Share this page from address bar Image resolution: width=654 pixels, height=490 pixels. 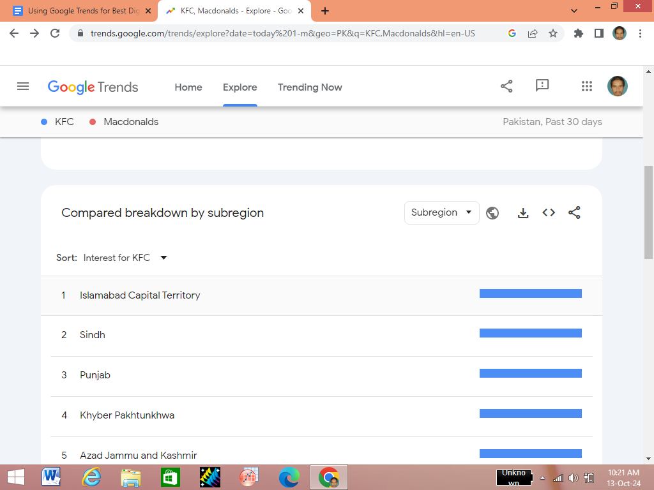tap(533, 33)
